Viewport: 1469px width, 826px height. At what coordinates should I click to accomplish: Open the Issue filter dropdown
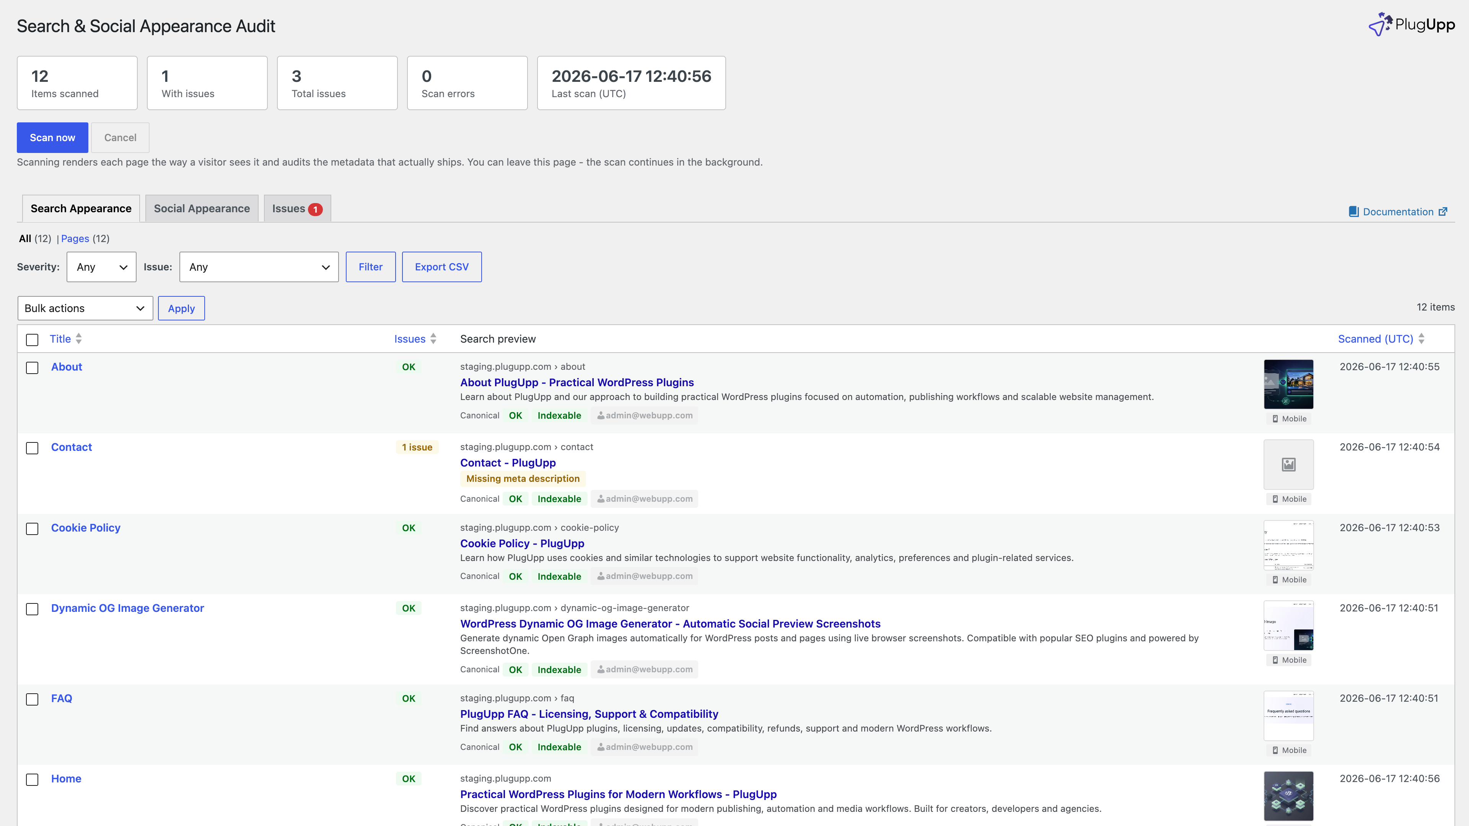point(259,267)
